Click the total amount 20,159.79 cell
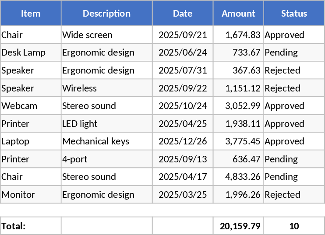This screenshot has width=325, height=235. point(238,226)
